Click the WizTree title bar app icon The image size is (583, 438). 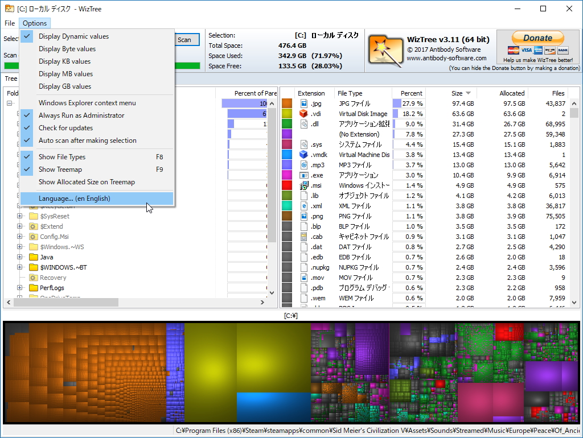[x=9, y=9]
